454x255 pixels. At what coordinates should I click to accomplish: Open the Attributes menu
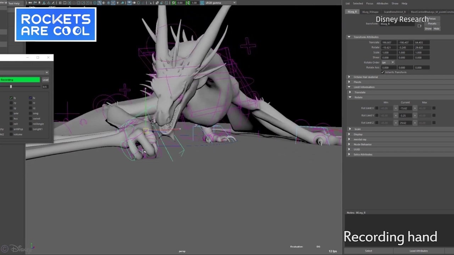pyautogui.click(x=382, y=4)
